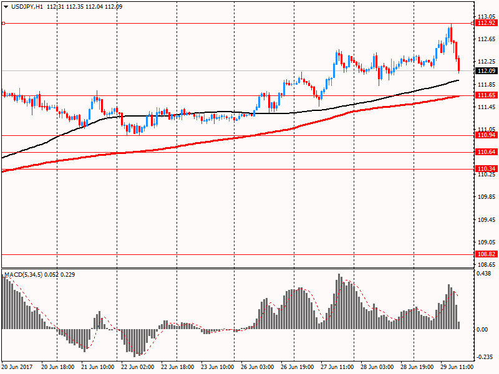499x374 pixels.
Task: Click the 108.82 level price label
Action: [x=487, y=254]
